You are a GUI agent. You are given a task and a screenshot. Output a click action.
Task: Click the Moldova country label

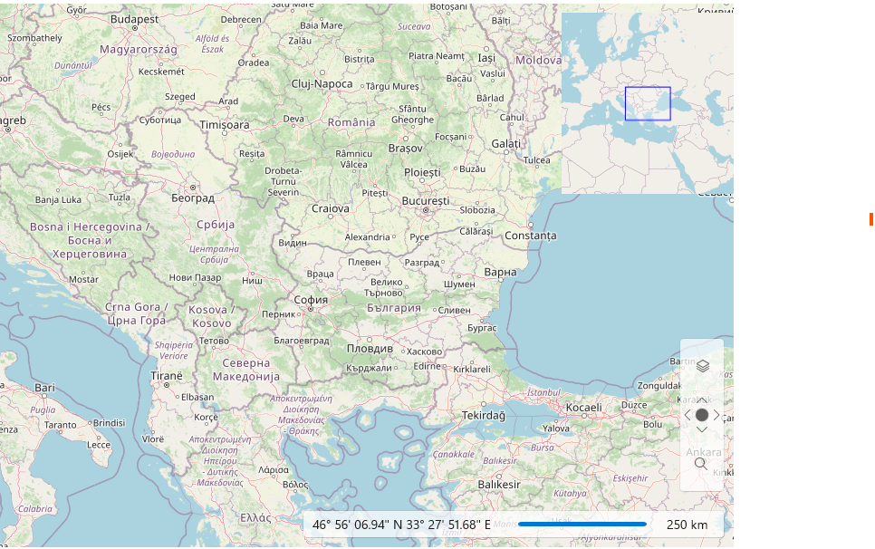pyautogui.click(x=539, y=61)
